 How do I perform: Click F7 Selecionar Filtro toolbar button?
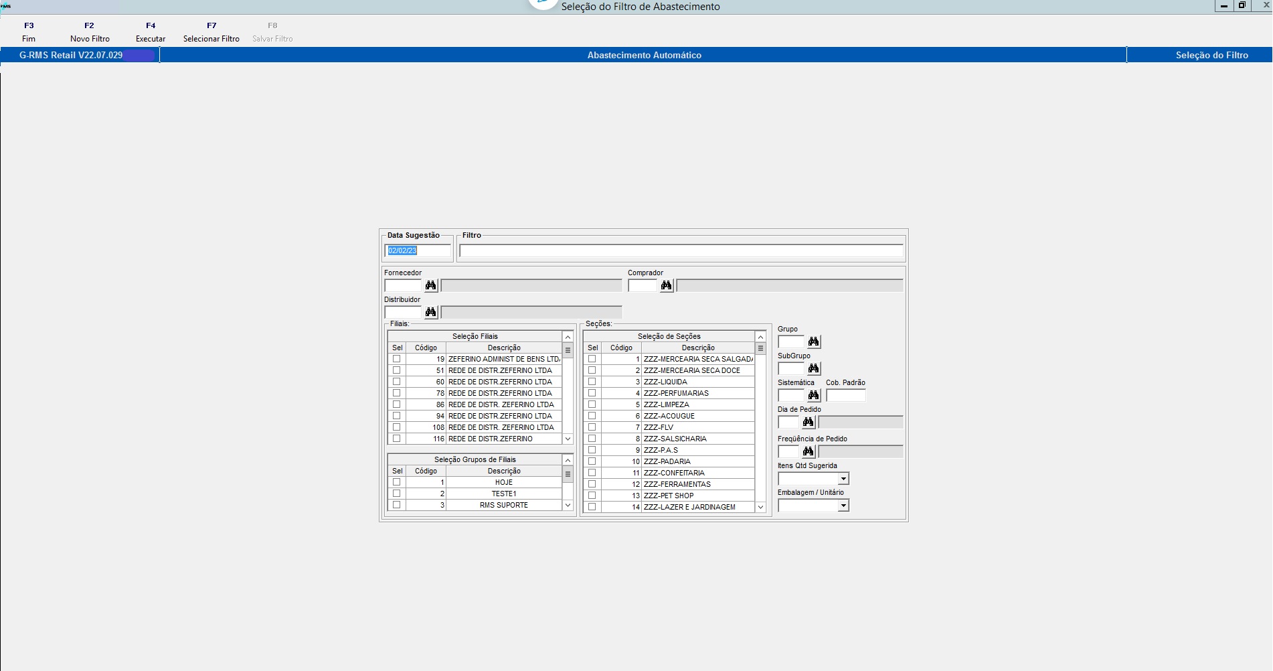211,32
